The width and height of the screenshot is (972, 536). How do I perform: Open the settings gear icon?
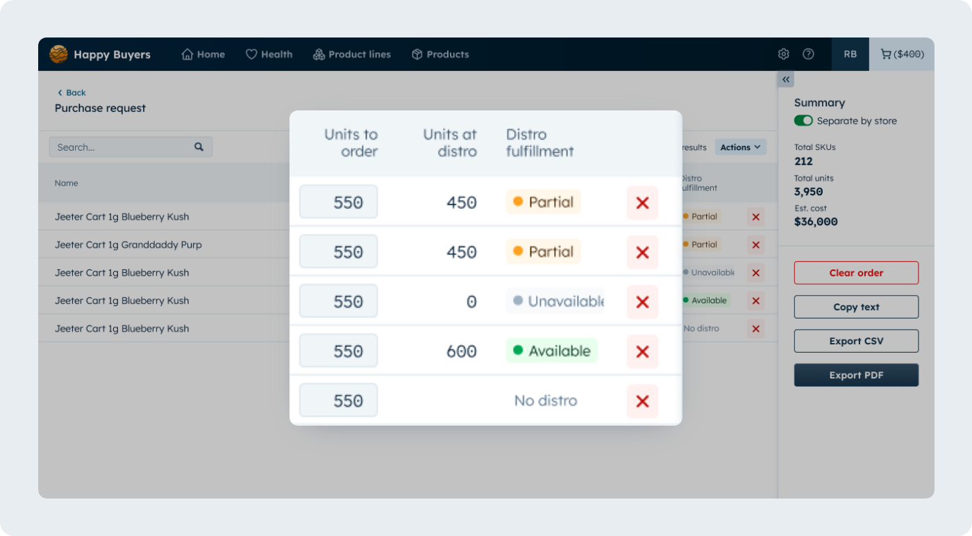[x=784, y=54]
